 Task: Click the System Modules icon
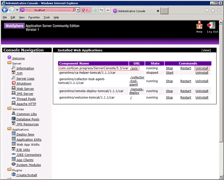14,165
